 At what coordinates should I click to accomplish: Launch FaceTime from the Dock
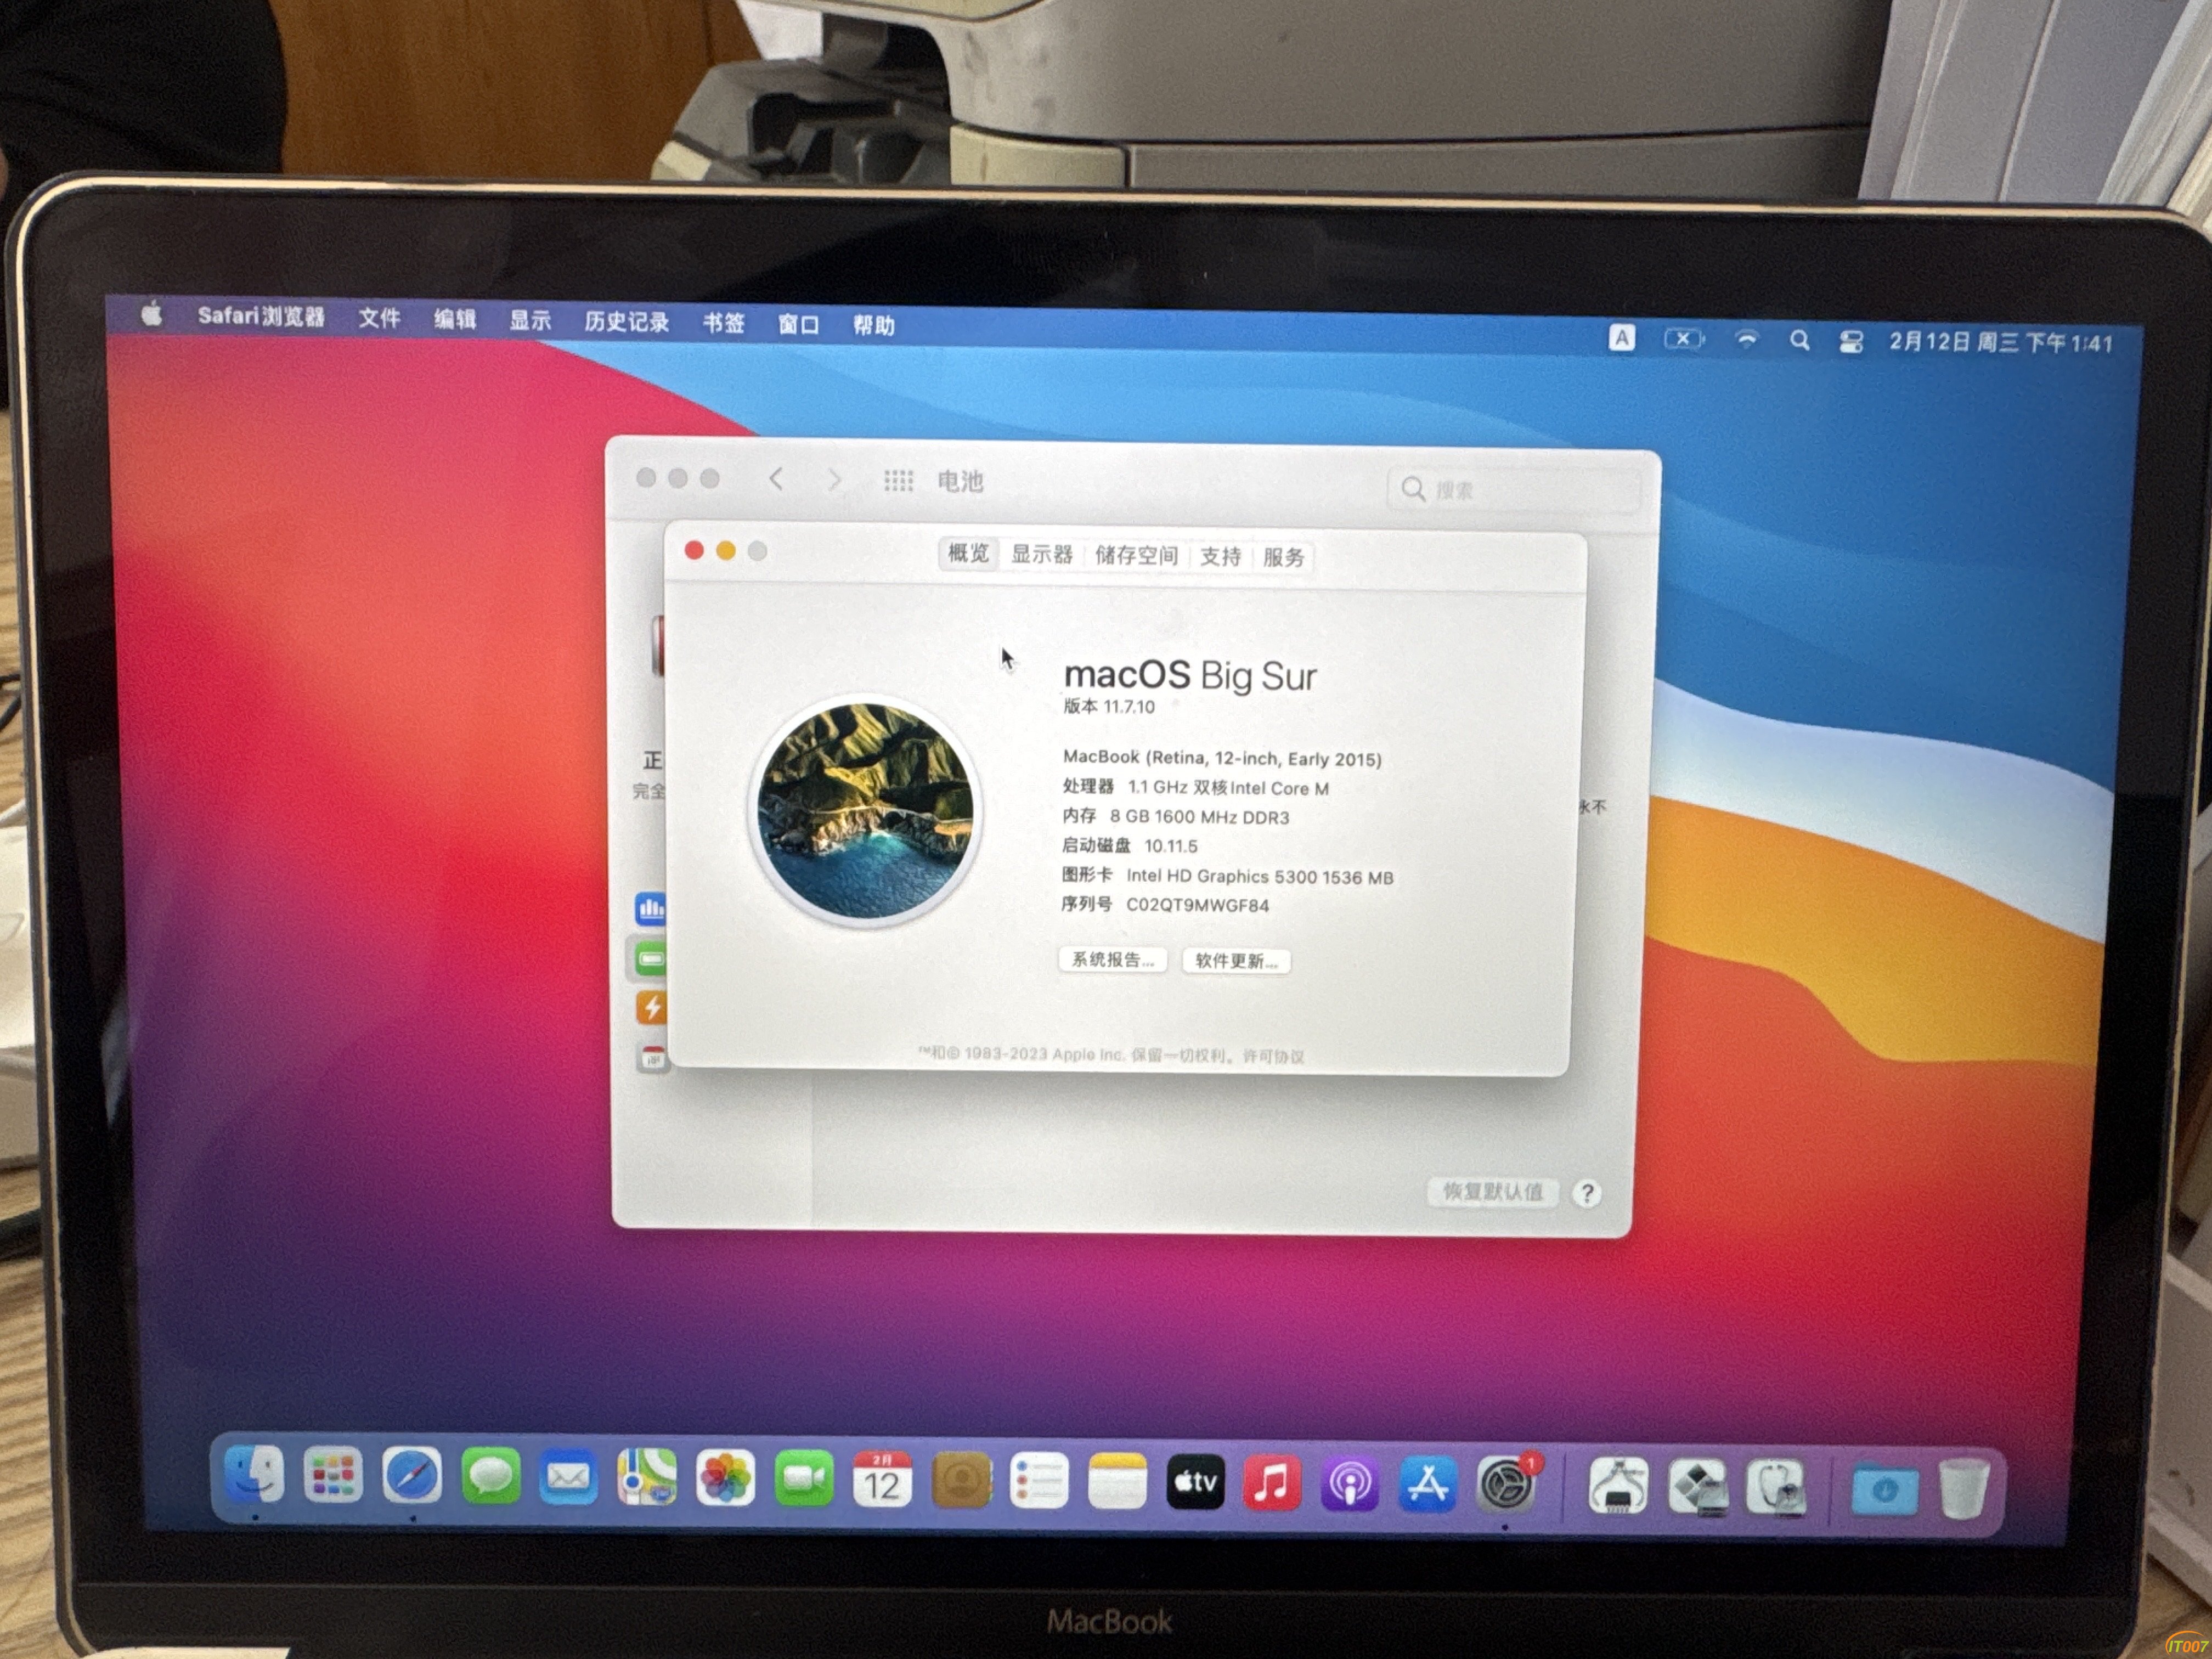pos(804,1480)
